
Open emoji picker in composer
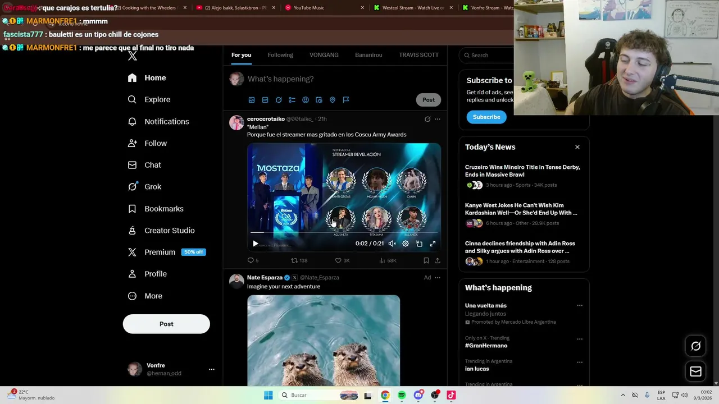point(306,100)
